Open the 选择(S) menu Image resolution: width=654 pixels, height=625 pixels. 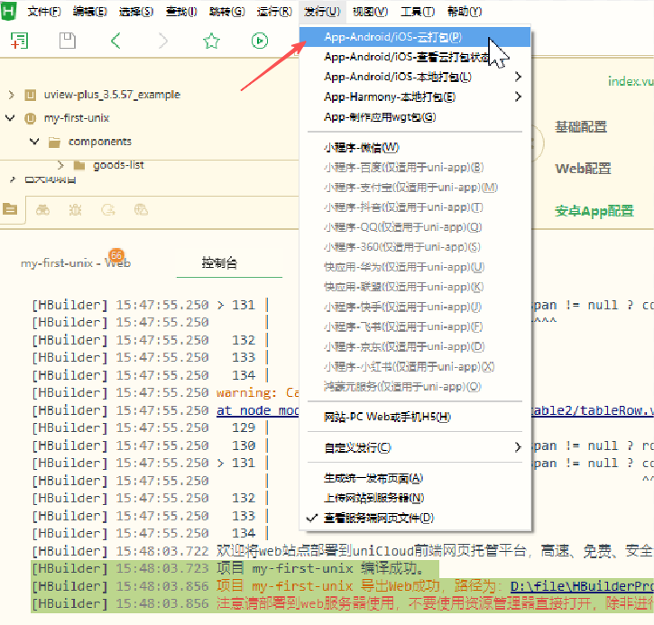pos(136,11)
